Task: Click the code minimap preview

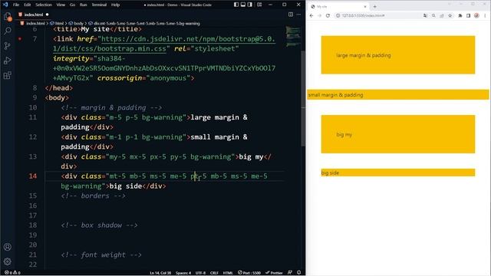Action: pos(293,36)
